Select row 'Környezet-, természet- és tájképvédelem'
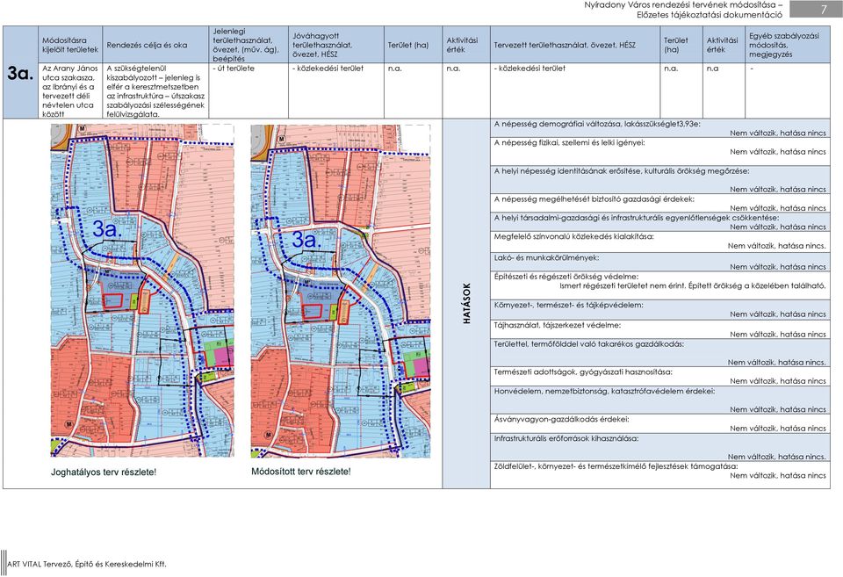Image resolution: width=843 pixels, height=577 pixels. [660, 309]
